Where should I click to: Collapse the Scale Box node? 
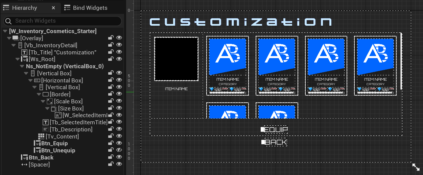click(43, 101)
